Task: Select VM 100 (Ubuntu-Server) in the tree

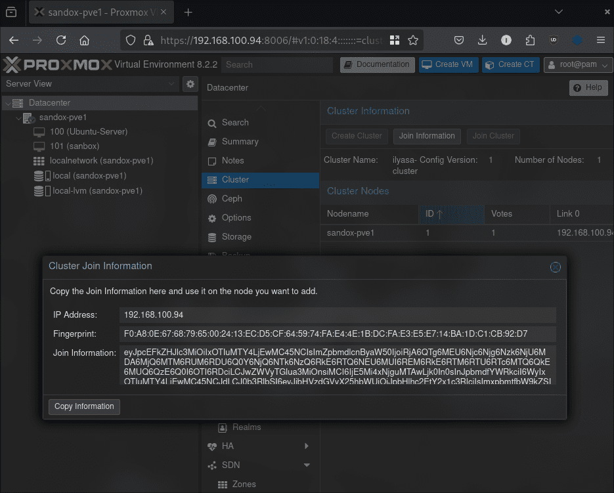Action: pyautogui.click(x=88, y=132)
